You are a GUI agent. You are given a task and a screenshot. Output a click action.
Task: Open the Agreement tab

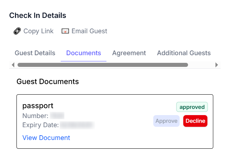pos(129,53)
